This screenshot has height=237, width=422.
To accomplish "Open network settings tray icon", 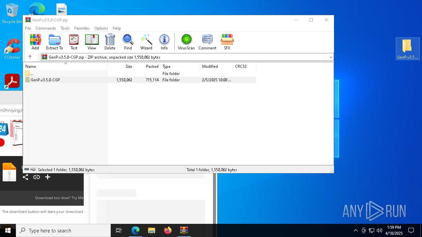I will [x=372, y=230].
